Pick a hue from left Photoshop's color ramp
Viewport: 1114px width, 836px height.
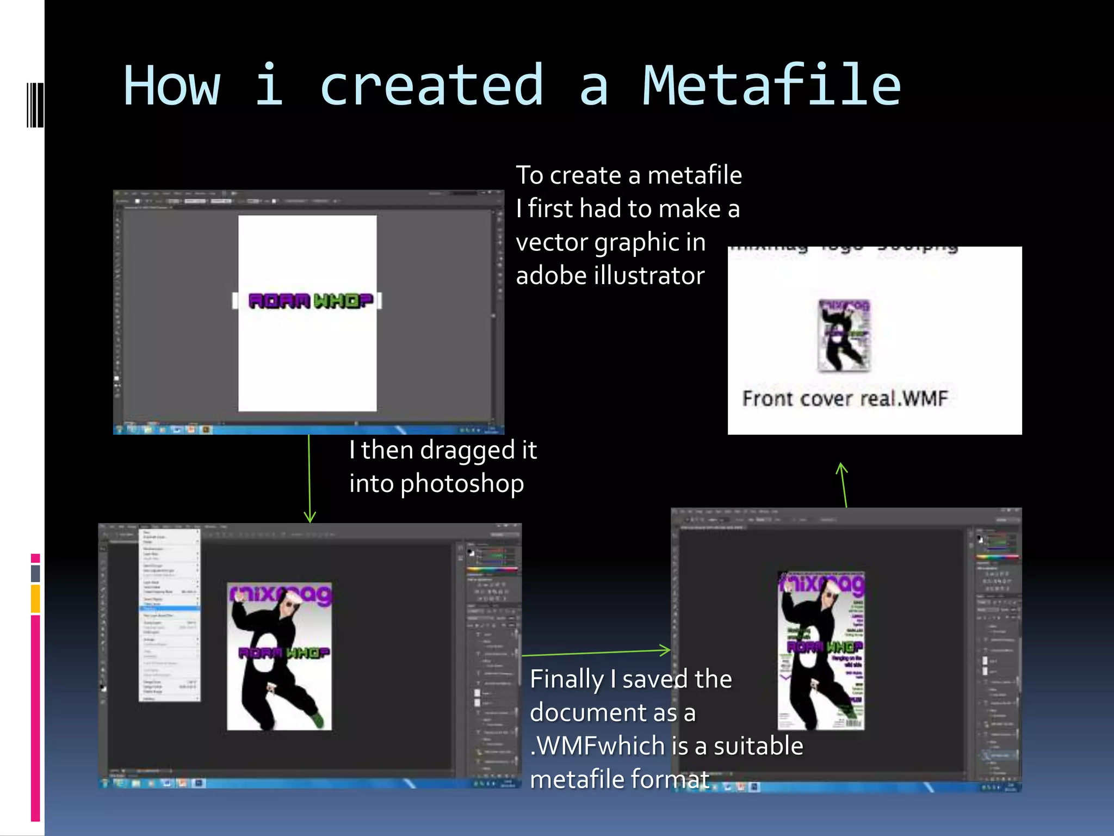[492, 570]
